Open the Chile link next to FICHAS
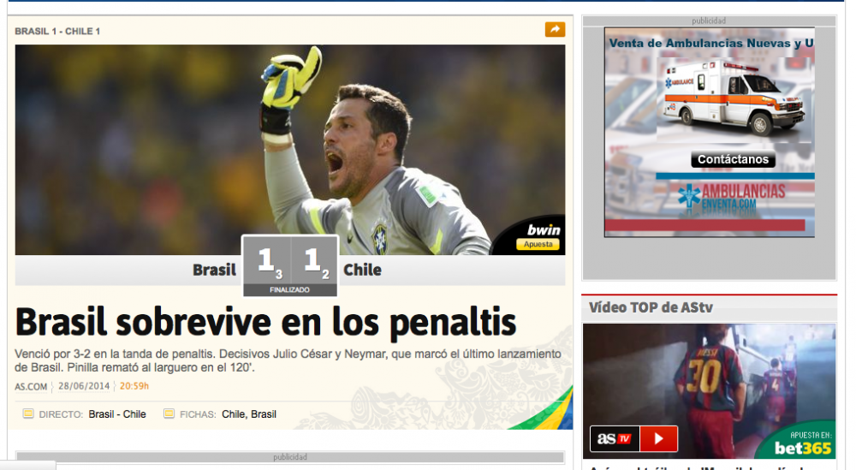Image resolution: width=856 pixels, height=470 pixels. coord(234,414)
